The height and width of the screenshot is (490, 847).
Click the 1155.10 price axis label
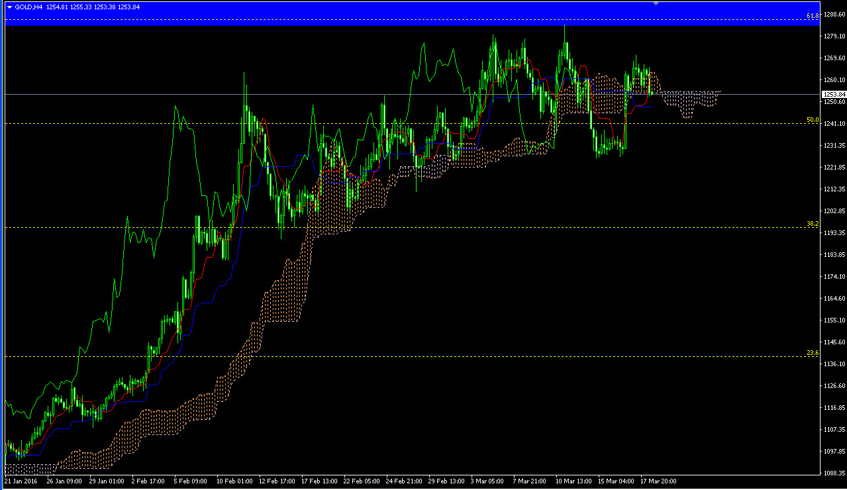click(834, 320)
